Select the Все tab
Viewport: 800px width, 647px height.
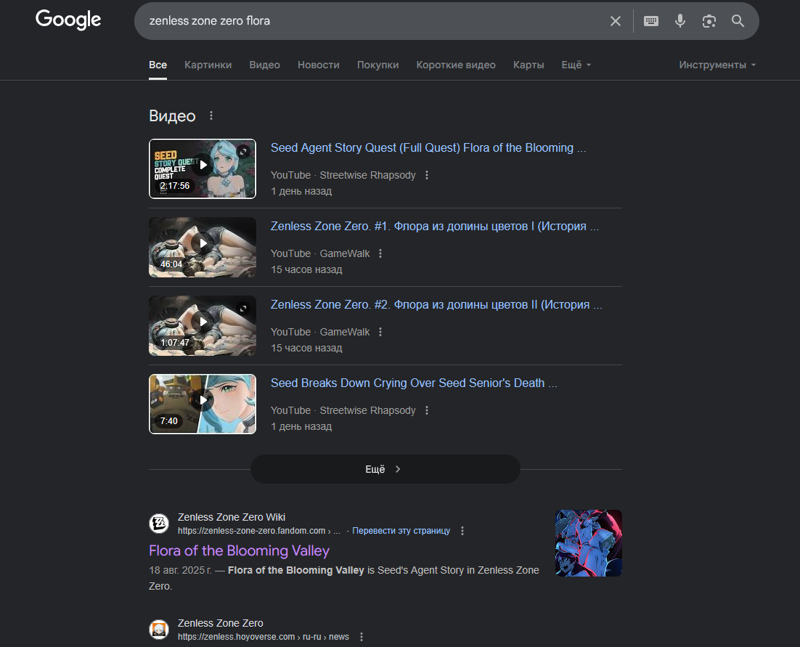[x=158, y=65]
